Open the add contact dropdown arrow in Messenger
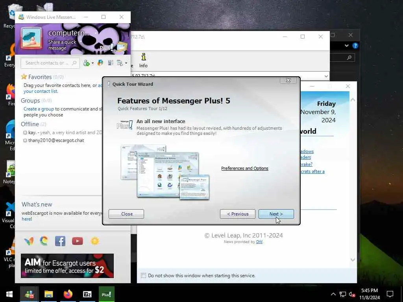The image size is (403, 302). point(92,63)
